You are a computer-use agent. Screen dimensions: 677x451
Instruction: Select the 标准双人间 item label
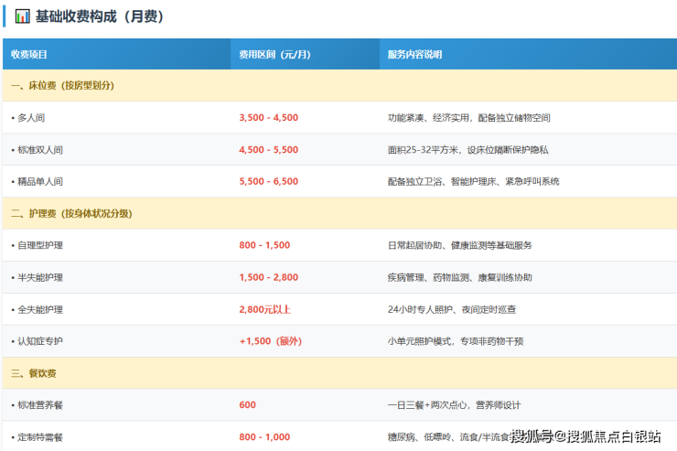click(x=41, y=150)
